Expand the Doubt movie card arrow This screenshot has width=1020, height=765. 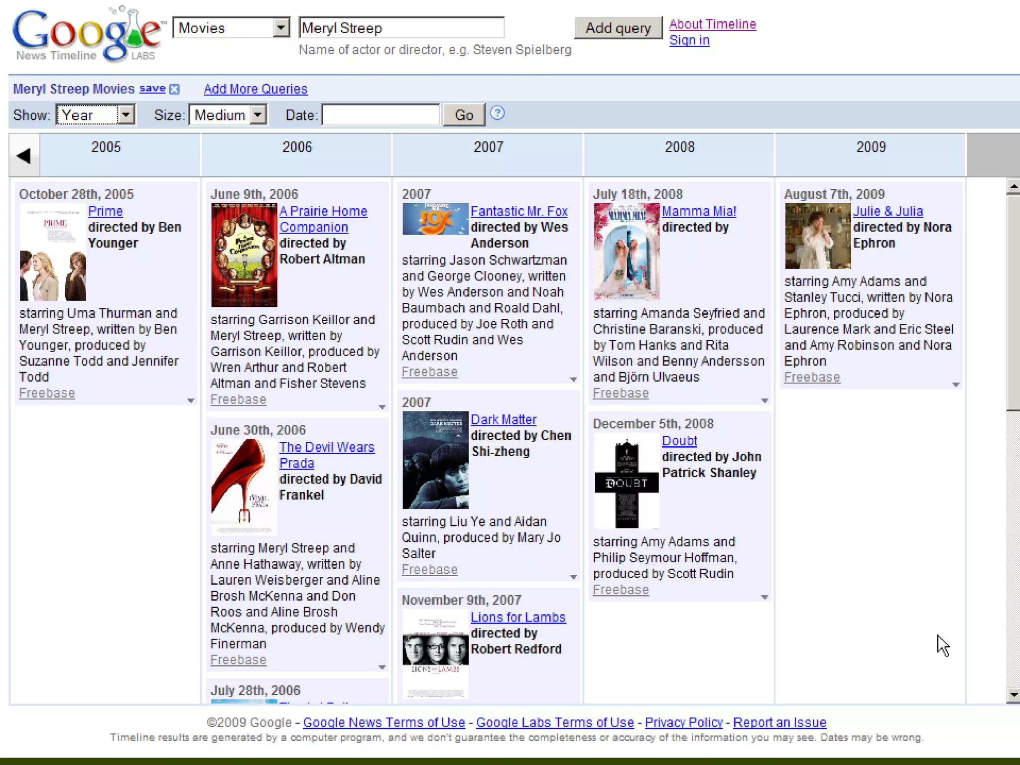coord(764,597)
